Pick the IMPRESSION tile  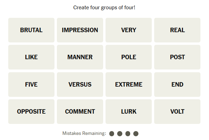[80, 30]
